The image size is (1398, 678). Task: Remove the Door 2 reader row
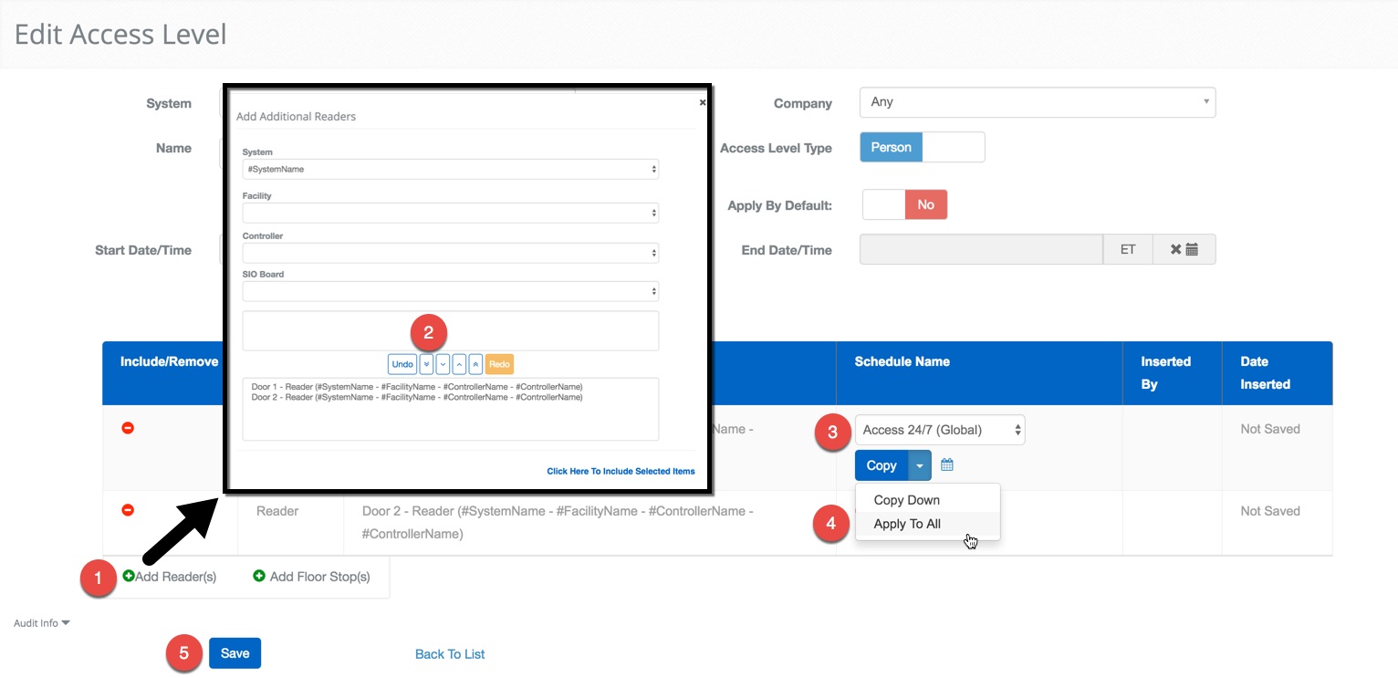point(129,510)
